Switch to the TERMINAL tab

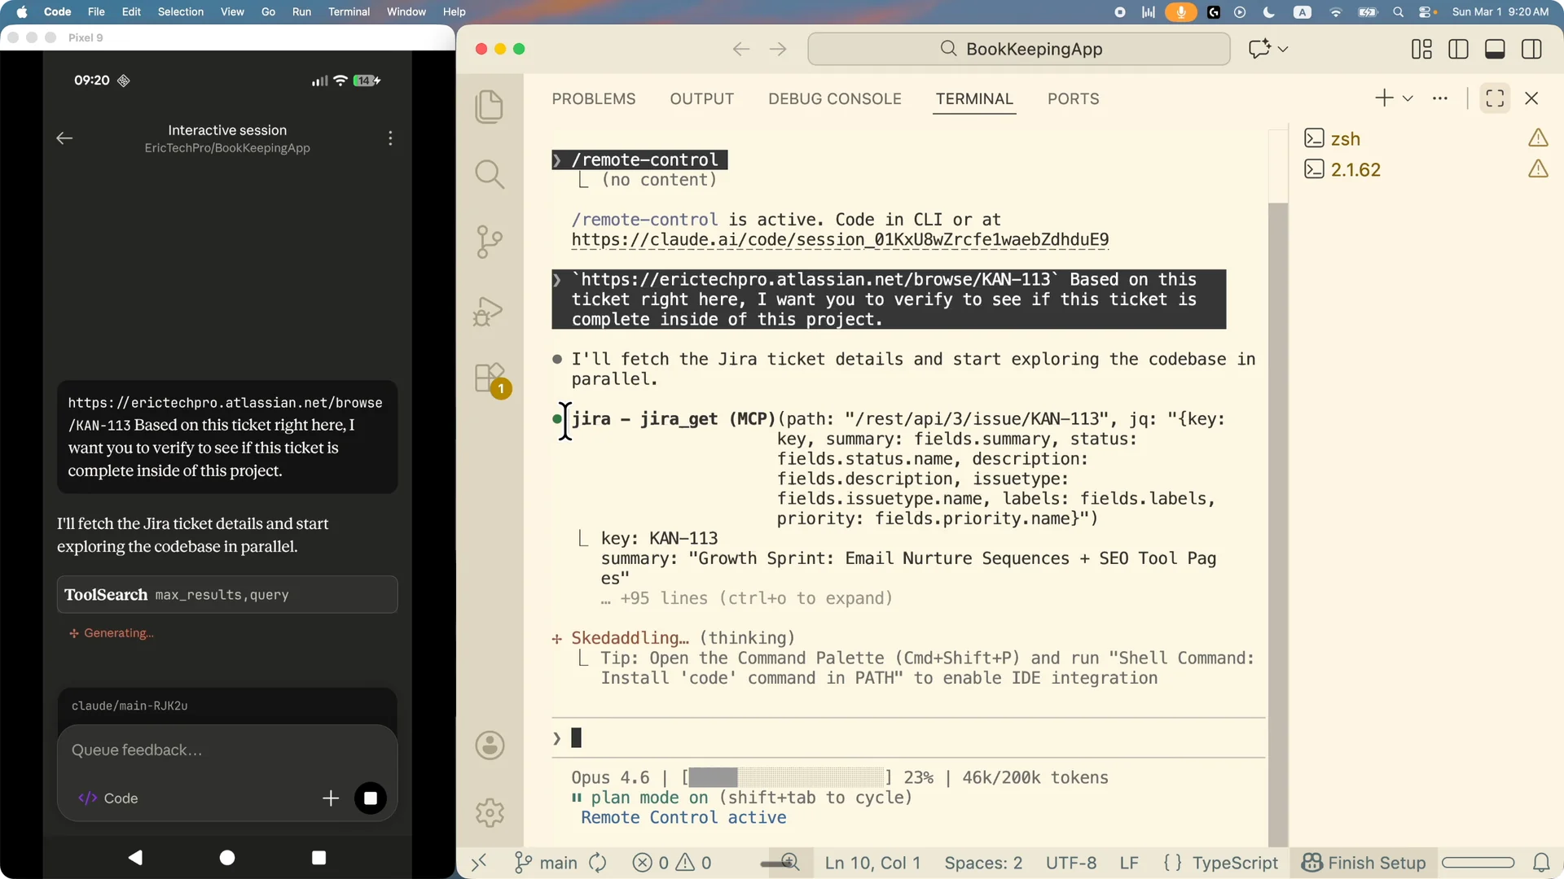click(x=974, y=98)
